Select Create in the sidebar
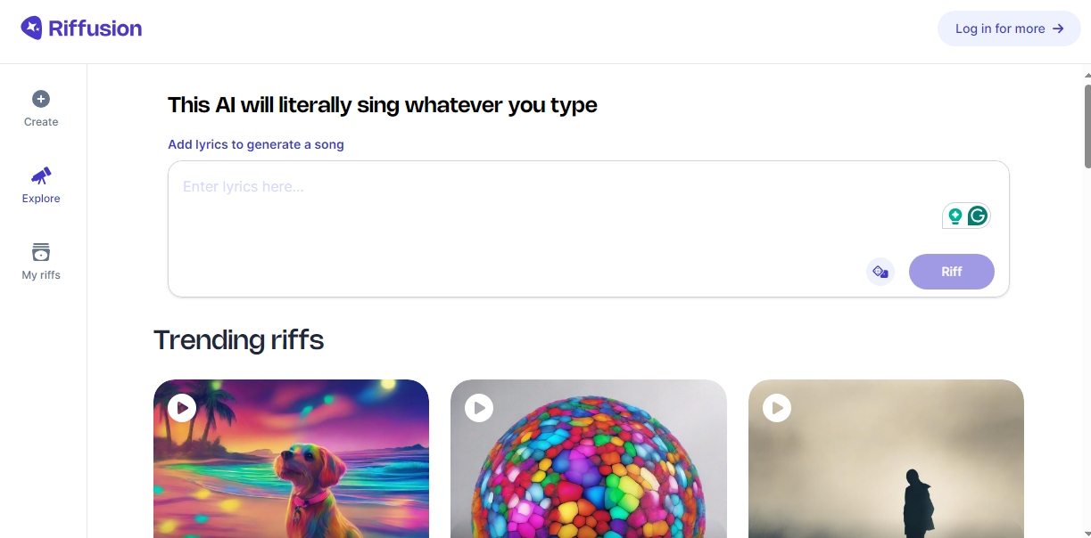 [40, 107]
